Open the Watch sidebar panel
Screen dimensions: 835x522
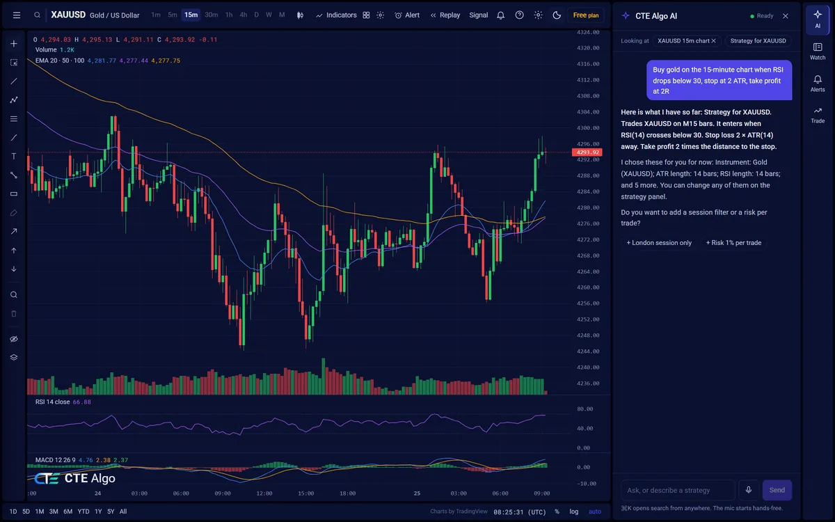(x=818, y=51)
